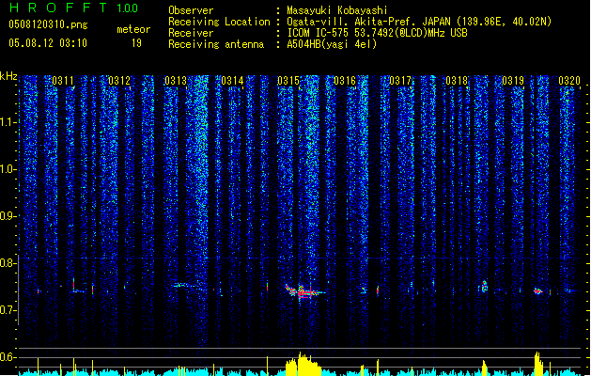Click observer name Masayuki Kobayashi

pyautogui.click(x=337, y=10)
